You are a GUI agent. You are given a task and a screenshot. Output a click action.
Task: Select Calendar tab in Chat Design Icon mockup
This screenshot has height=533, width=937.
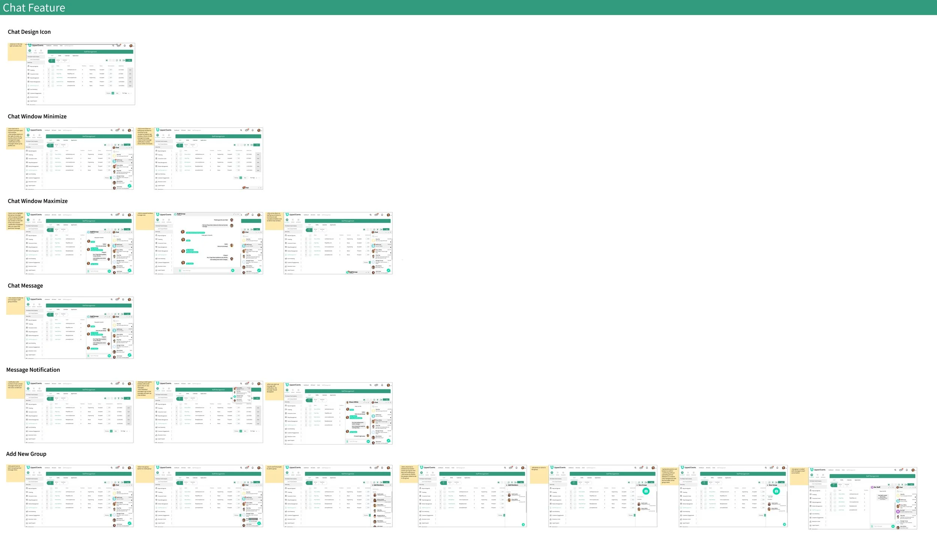coord(67,55)
